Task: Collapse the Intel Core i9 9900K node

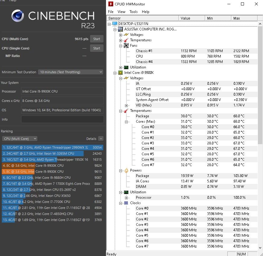Action: (x=115, y=73)
